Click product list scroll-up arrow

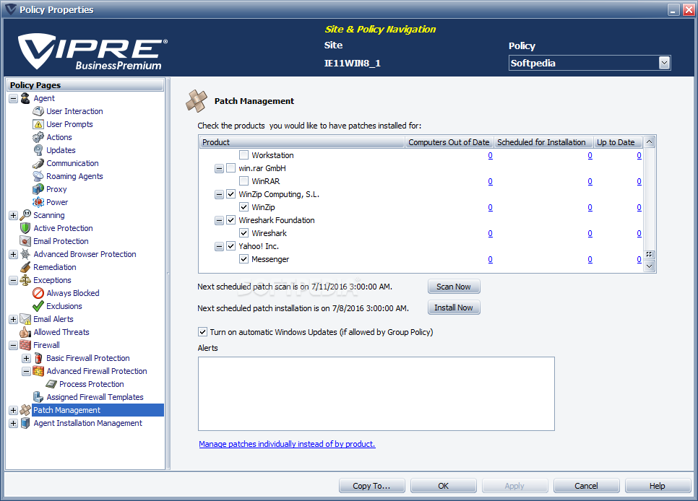[650, 142]
